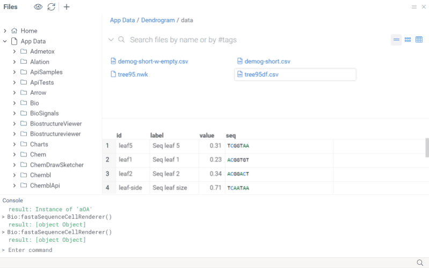The width and height of the screenshot is (429, 268).
Task: Click the value column header
Action: 207,136
